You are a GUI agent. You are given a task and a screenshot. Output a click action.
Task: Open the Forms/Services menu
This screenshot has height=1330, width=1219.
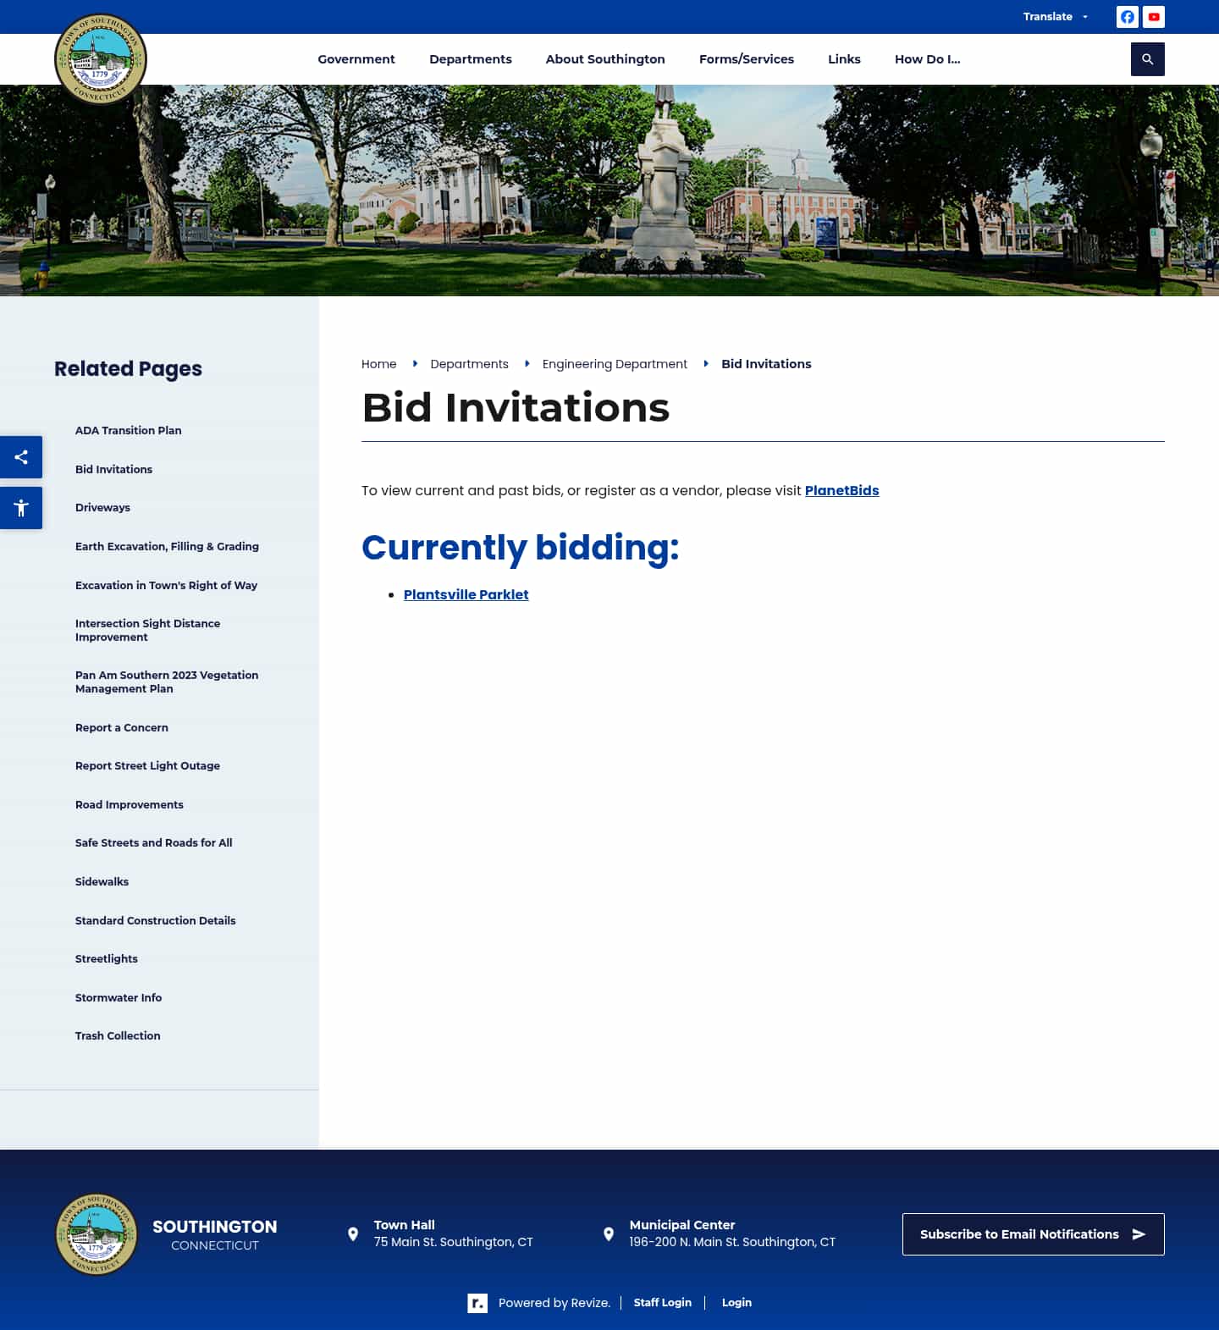[x=747, y=59]
